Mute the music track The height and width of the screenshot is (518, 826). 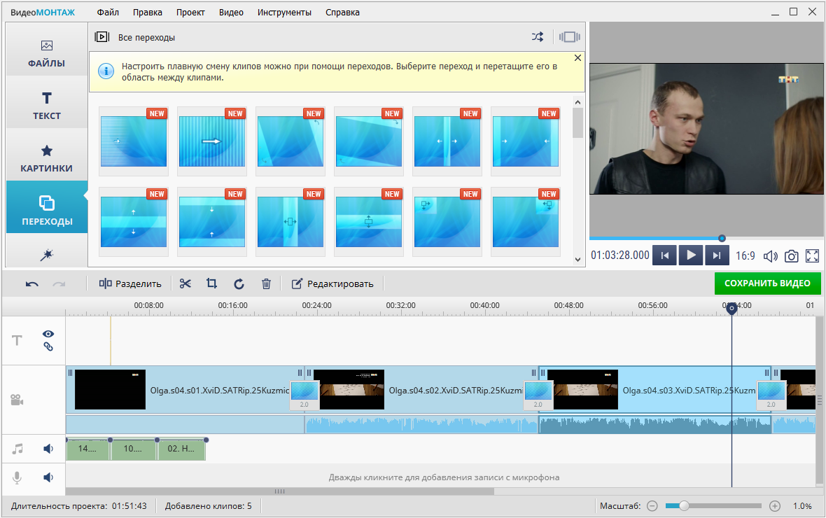click(x=48, y=449)
